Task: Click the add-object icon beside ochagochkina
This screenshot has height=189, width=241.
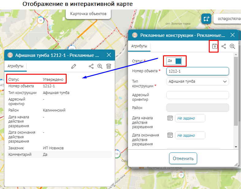Action: (x=207, y=18)
